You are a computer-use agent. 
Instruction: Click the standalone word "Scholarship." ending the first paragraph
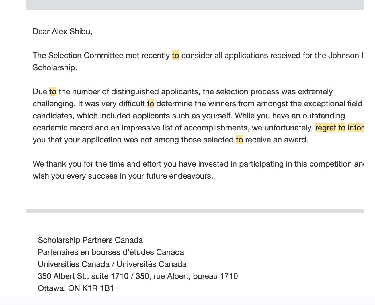[55, 68]
